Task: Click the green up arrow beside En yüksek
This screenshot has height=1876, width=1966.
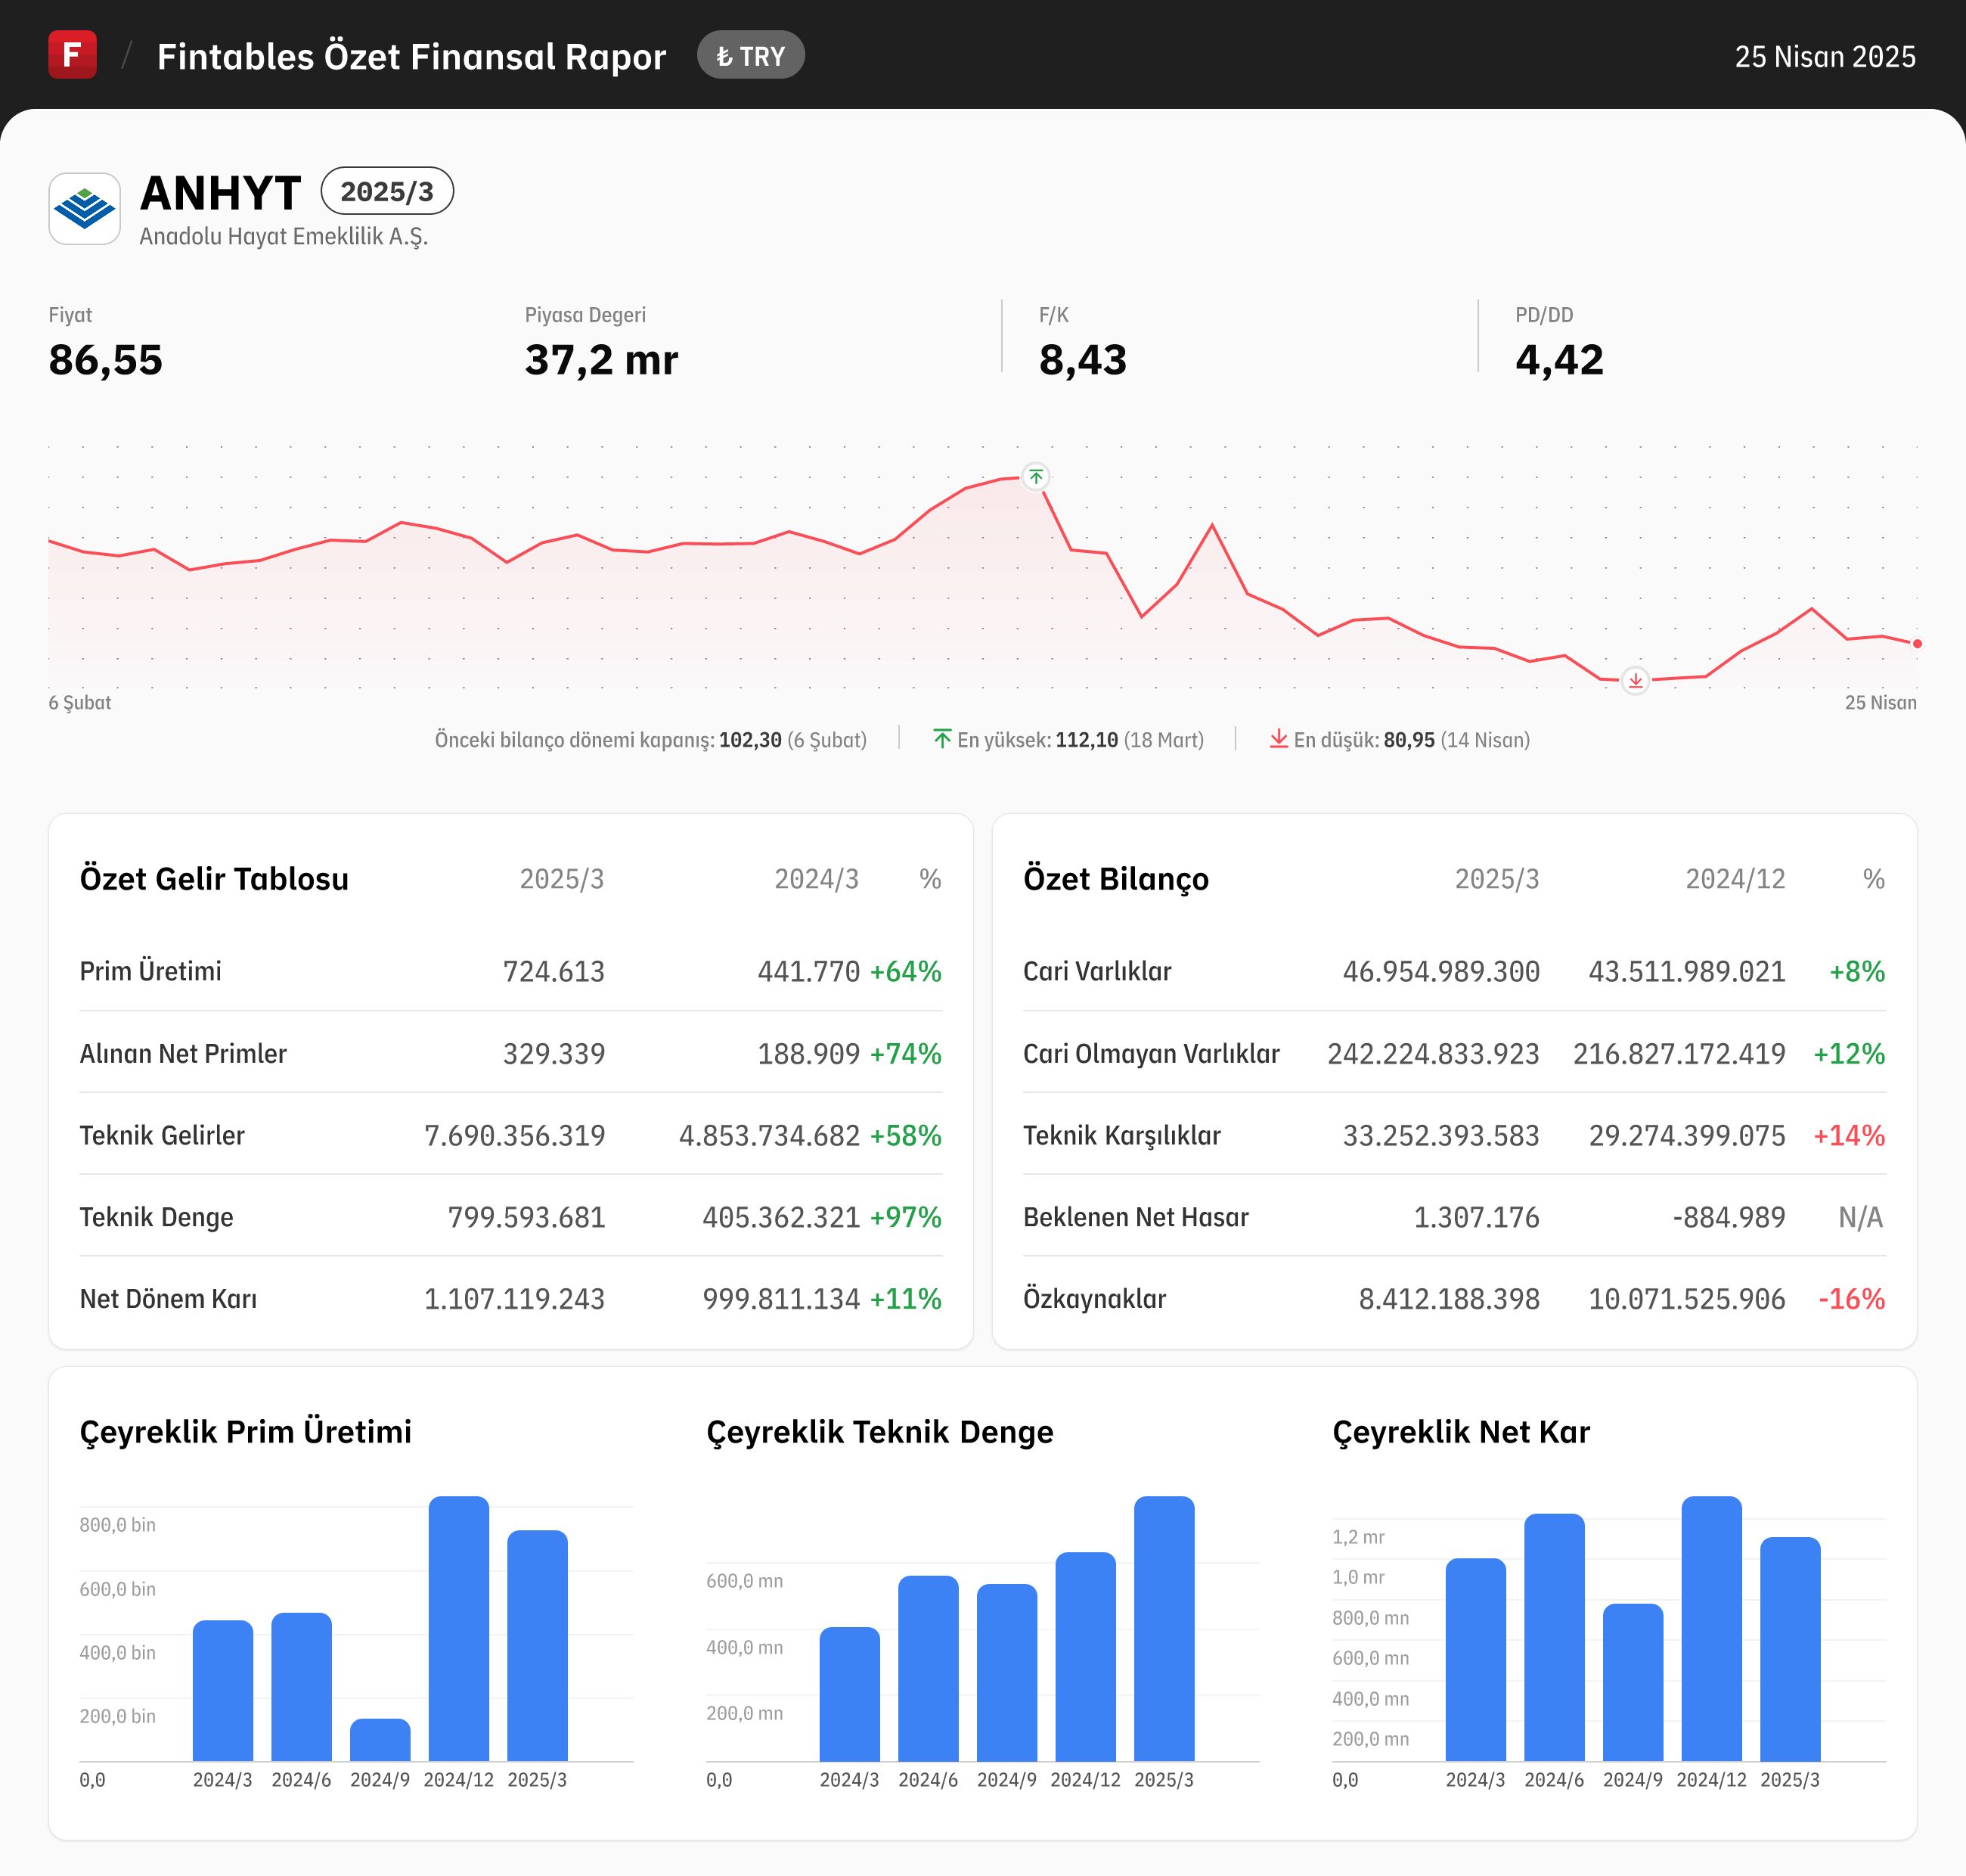Action: coord(941,739)
